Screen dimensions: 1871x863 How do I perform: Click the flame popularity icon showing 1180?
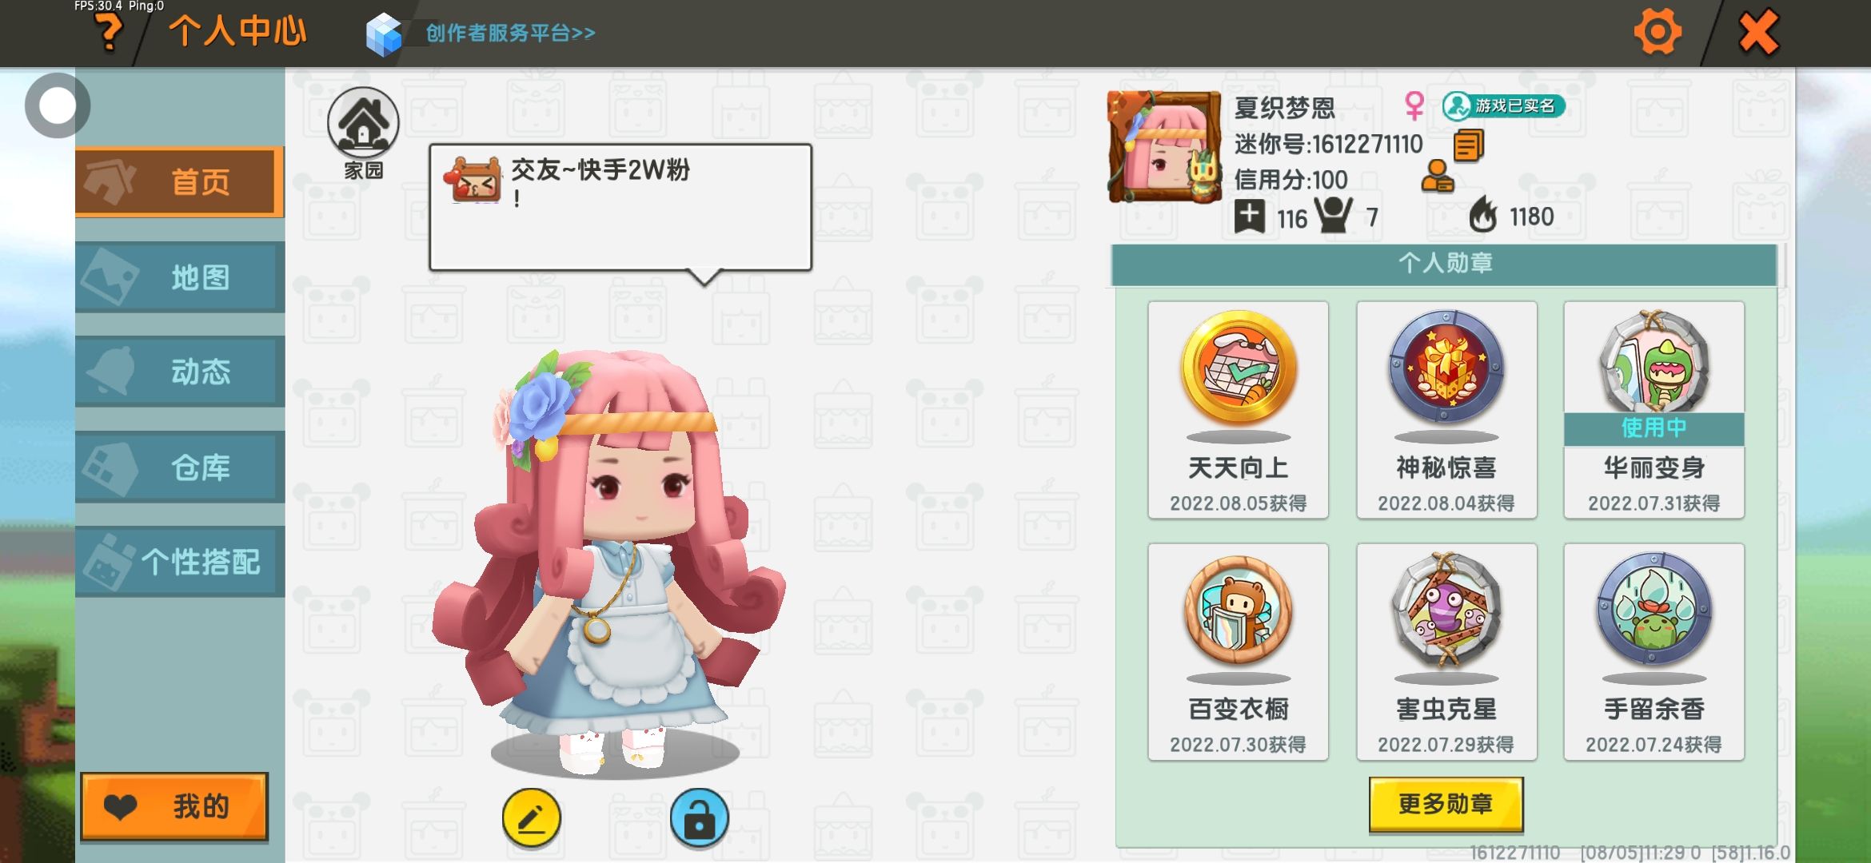pos(1483,214)
